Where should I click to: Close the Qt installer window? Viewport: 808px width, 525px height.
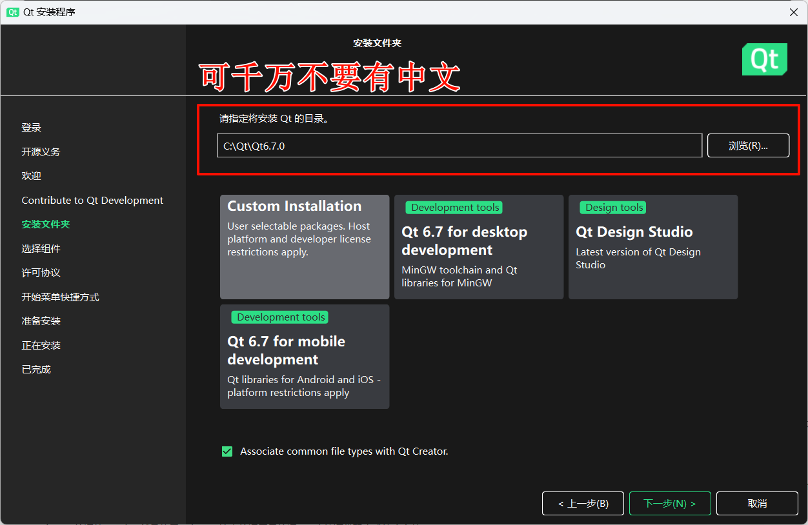click(x=793, y=12)
